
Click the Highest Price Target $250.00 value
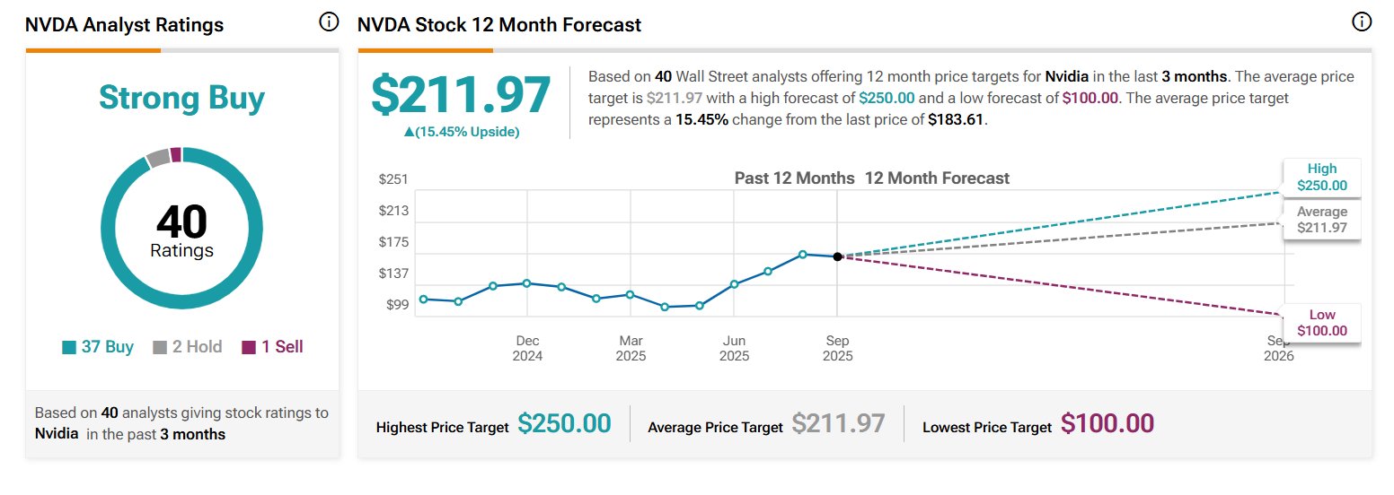click(564, 423)
